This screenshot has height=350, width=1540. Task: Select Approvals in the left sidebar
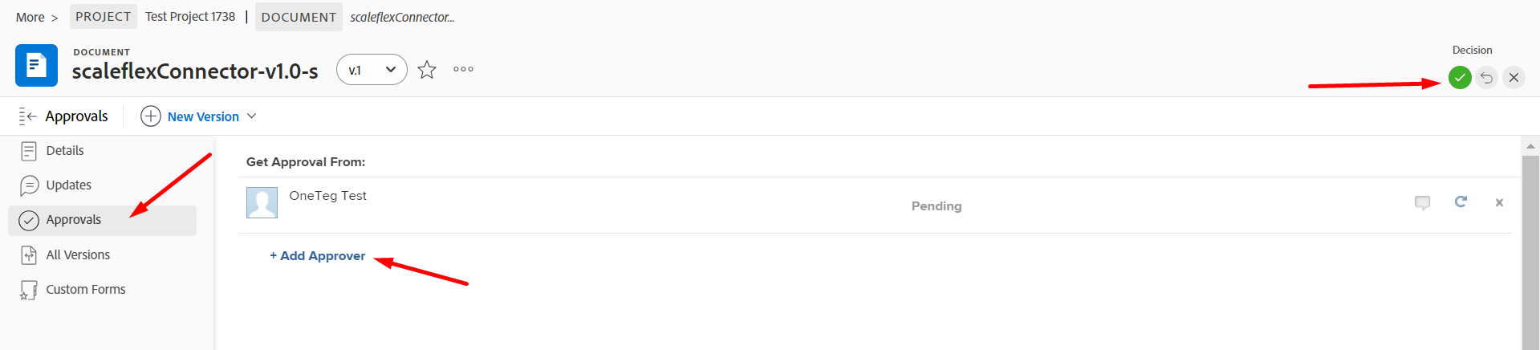click(73, 220)
